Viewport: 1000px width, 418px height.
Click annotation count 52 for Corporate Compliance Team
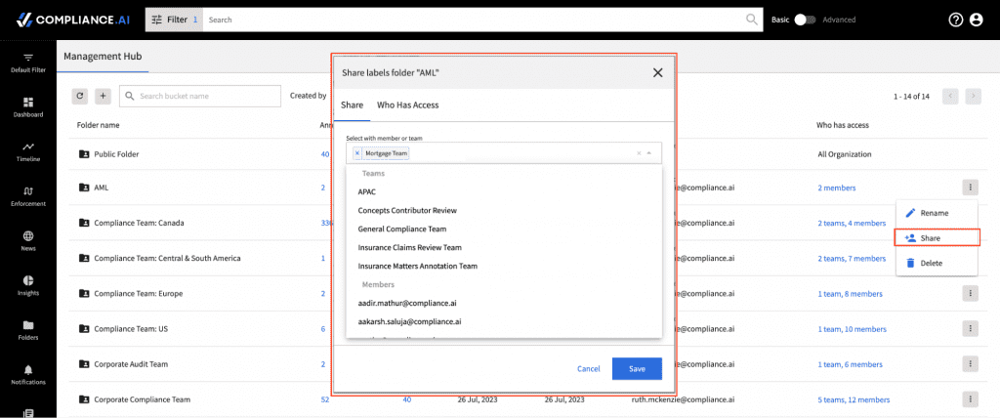[324, 400]
